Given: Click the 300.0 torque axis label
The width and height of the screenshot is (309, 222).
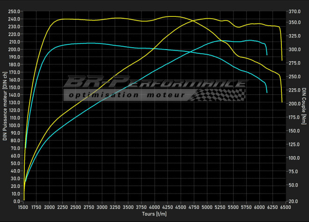Looking at the screenshot, I should point(294,50).
